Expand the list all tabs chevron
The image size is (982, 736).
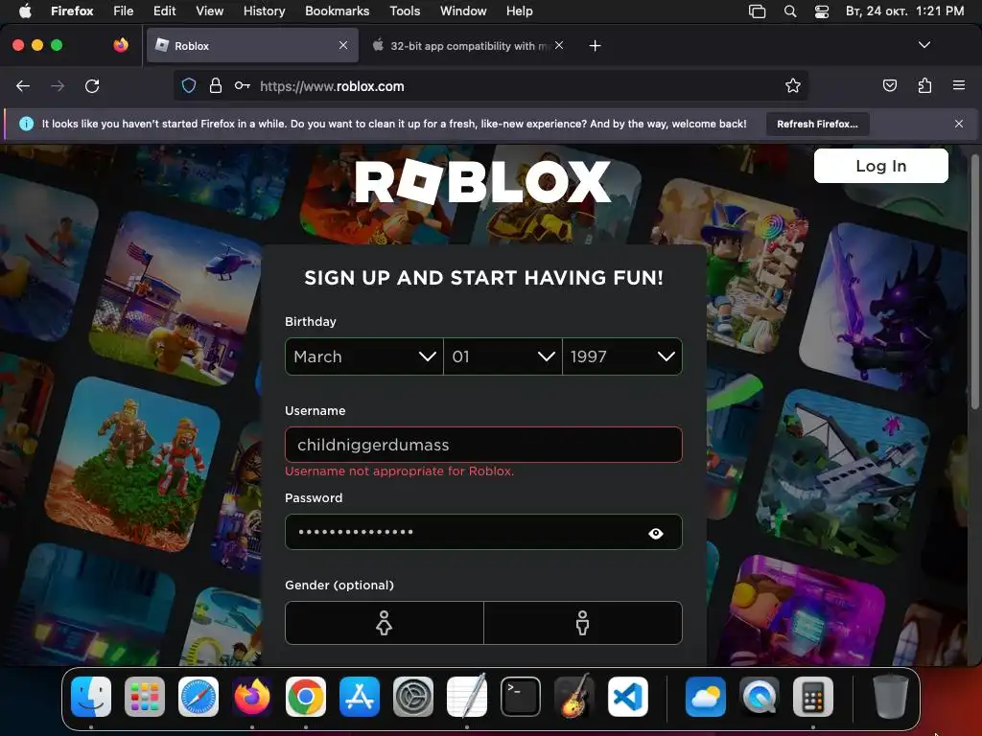tap(924, 45)
